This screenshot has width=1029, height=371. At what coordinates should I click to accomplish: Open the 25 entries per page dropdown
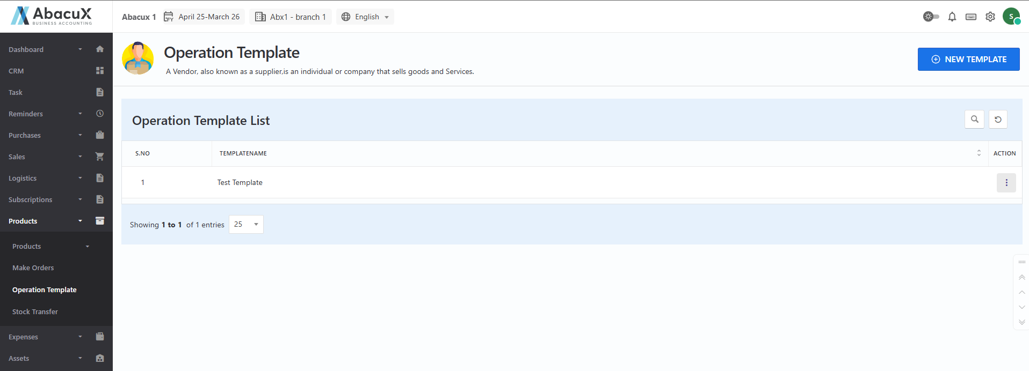[246, 224]
